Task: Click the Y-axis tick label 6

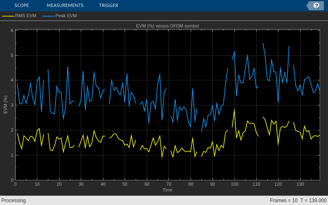Action: pos(12,30)
